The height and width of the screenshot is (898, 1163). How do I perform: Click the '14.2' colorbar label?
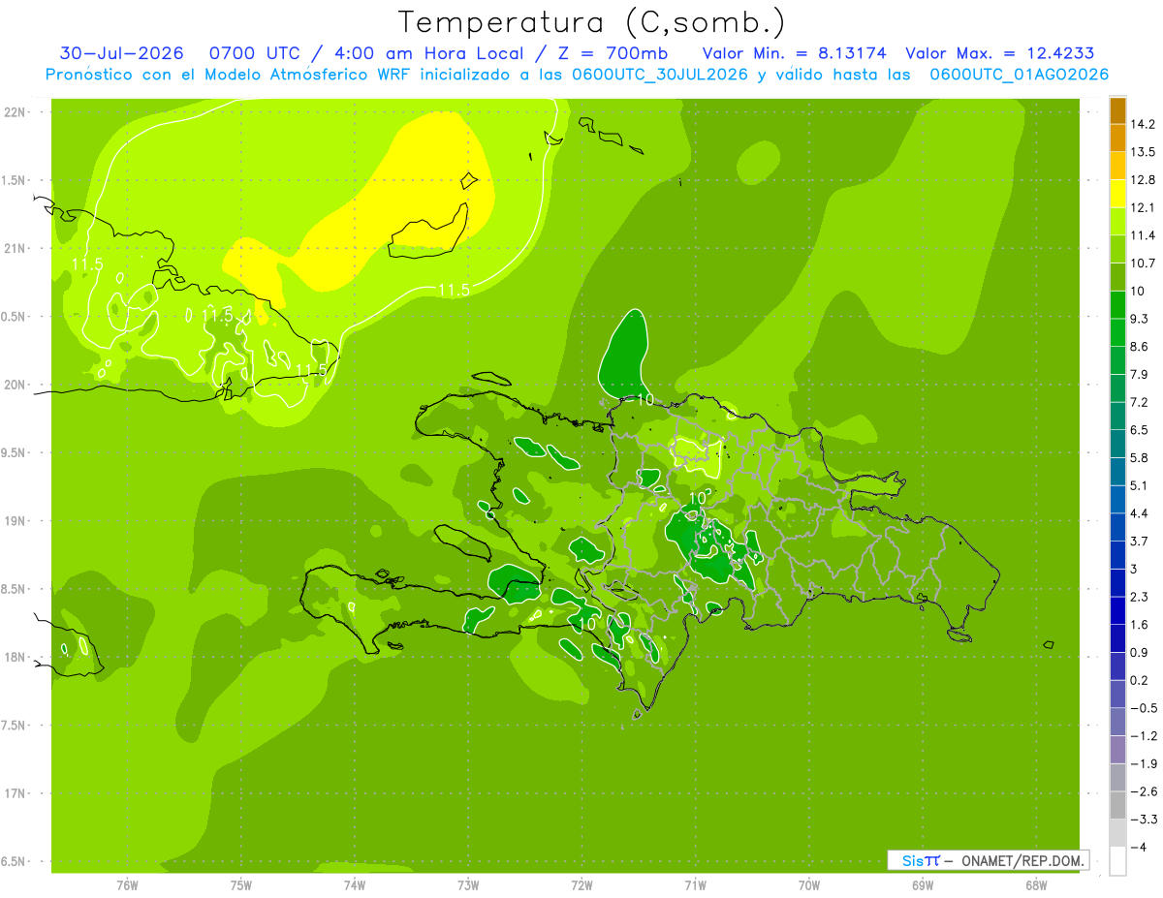pos(1142,124)
